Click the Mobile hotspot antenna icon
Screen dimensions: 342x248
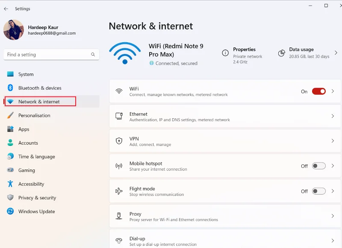tap(119, 166)
